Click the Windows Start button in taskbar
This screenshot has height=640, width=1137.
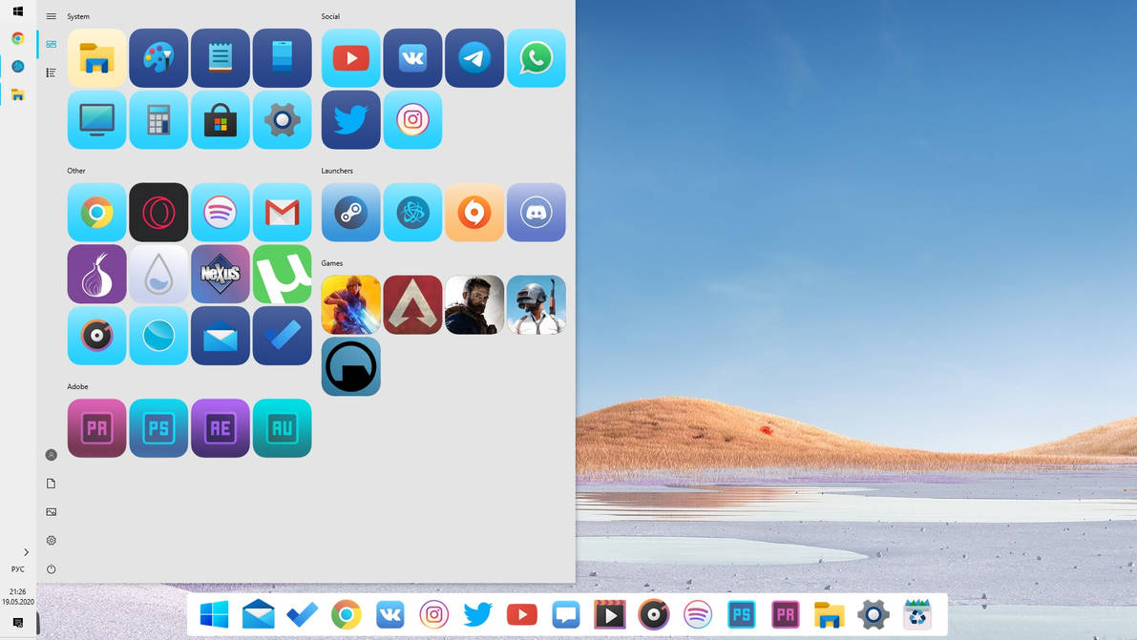tap(18, 10)
